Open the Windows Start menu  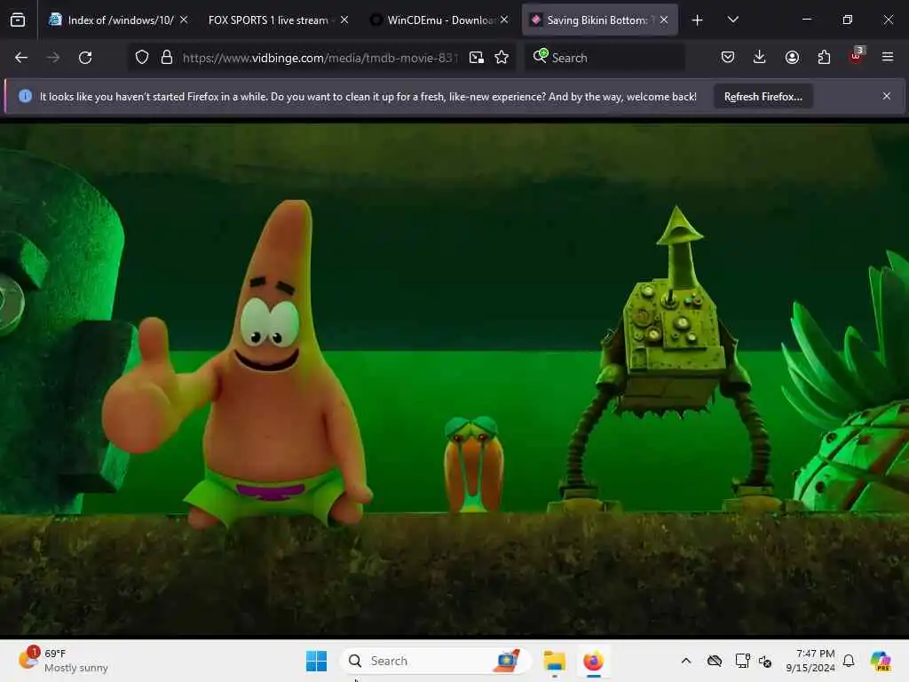point(317,661)
